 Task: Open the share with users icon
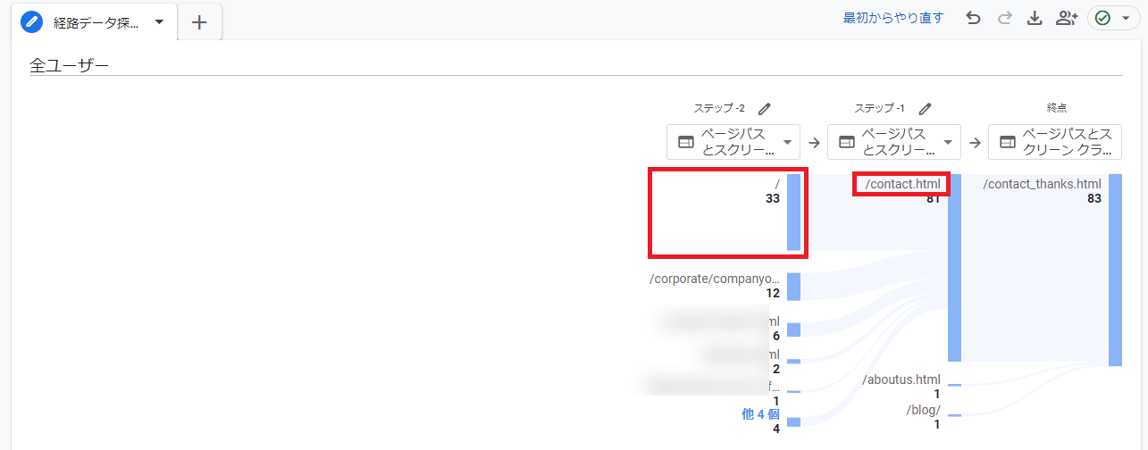(1066, 18)
